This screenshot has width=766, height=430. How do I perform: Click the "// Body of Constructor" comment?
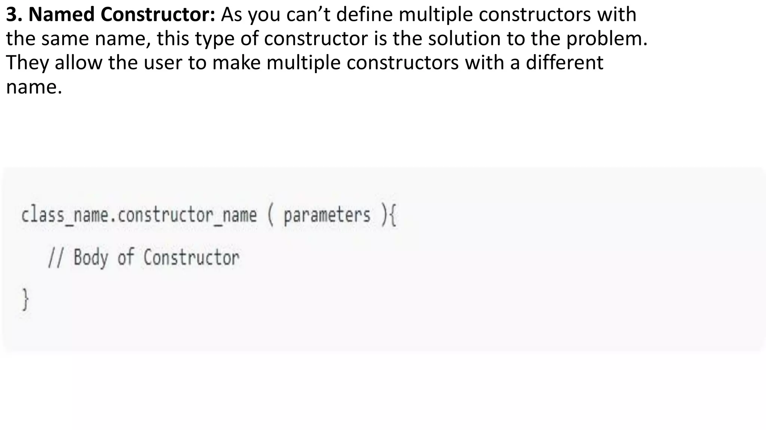click(x=144, y=258)
